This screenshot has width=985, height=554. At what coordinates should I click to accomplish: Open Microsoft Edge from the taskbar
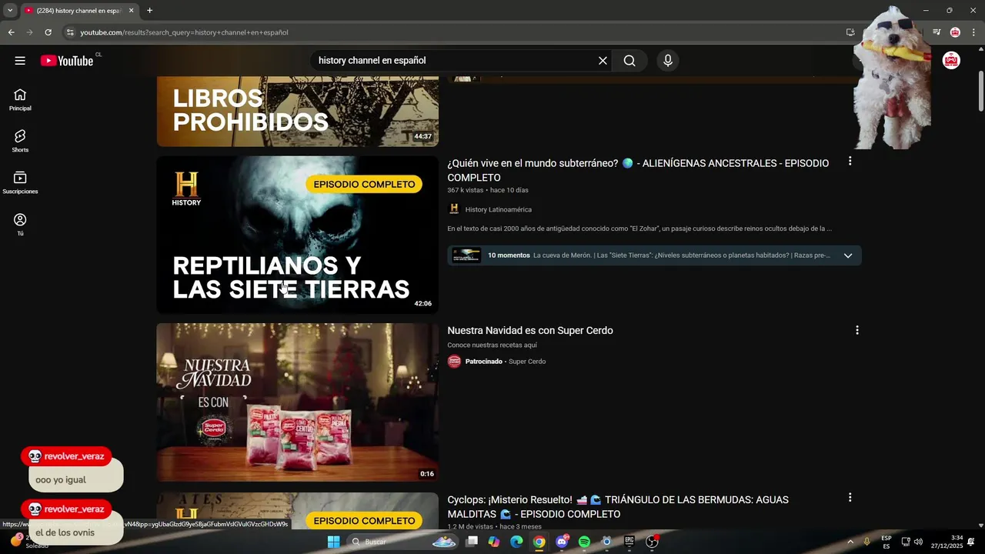(516, 542)
